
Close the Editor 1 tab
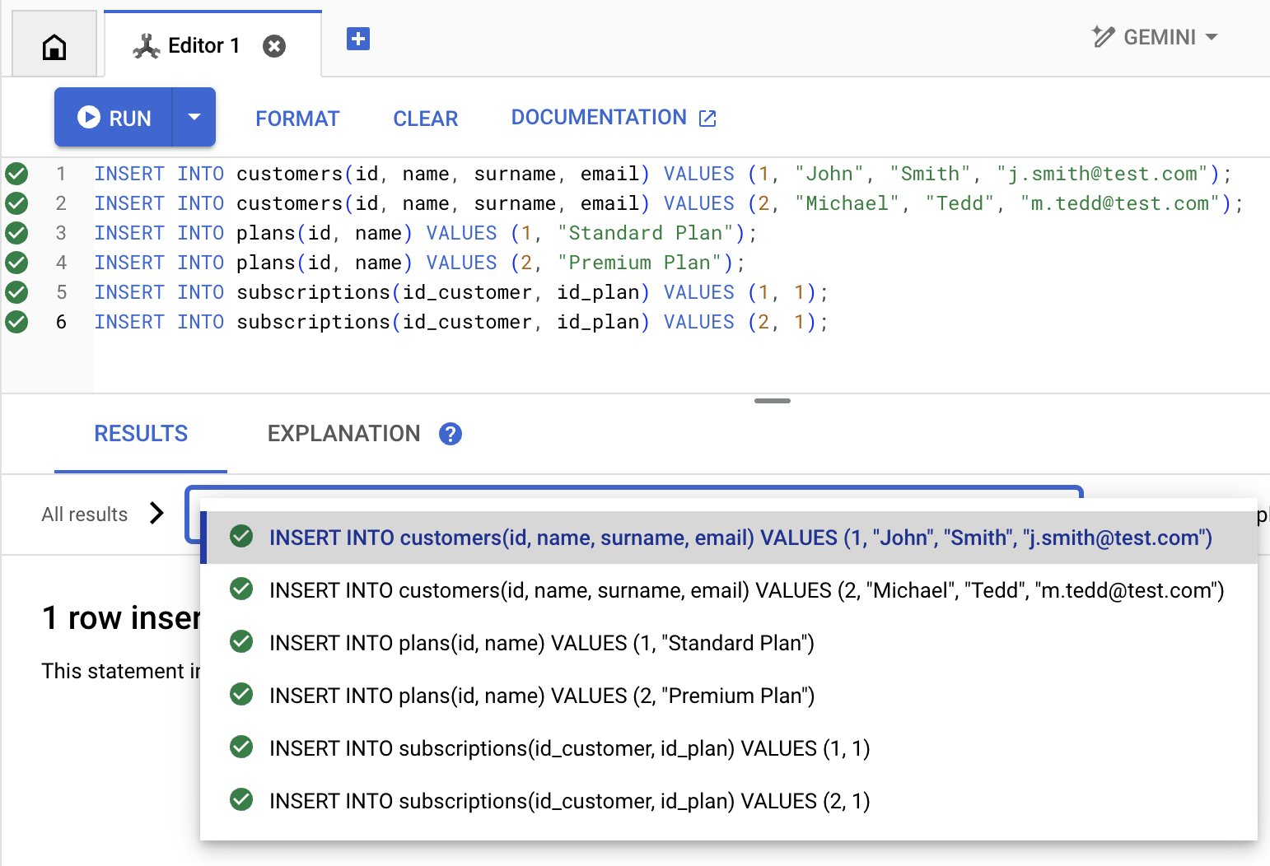[274, 46]
